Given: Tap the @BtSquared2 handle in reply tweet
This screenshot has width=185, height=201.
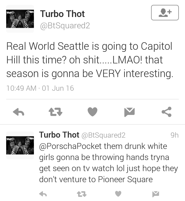Looking at the screenshot, I should coord(104,135).
